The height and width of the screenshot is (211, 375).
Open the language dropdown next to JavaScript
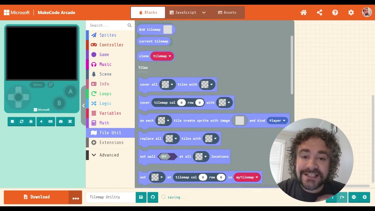(204, 12)
